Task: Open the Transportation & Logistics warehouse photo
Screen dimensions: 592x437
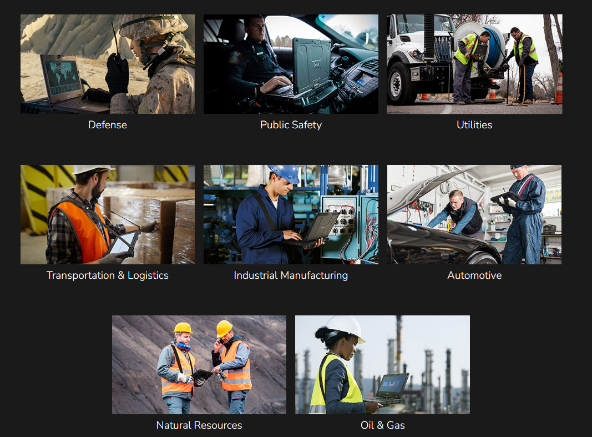Action: click(x=108, y=214)
